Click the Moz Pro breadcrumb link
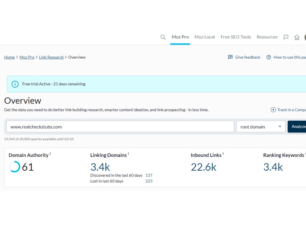The image size is (306, 229). 27,57
